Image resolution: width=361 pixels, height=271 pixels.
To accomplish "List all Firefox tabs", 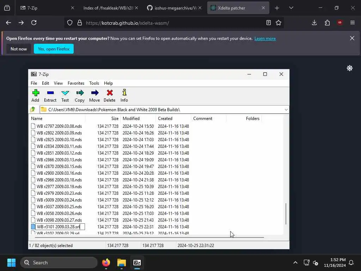I will coord(291,8).
